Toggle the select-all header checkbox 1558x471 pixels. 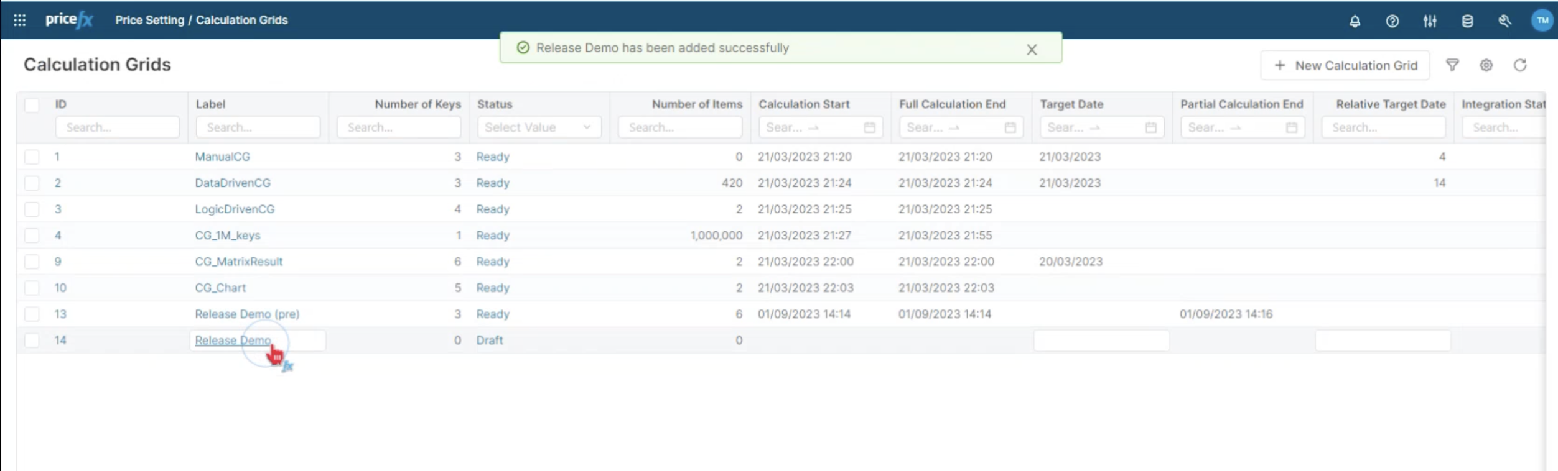[x=32, y=104]
